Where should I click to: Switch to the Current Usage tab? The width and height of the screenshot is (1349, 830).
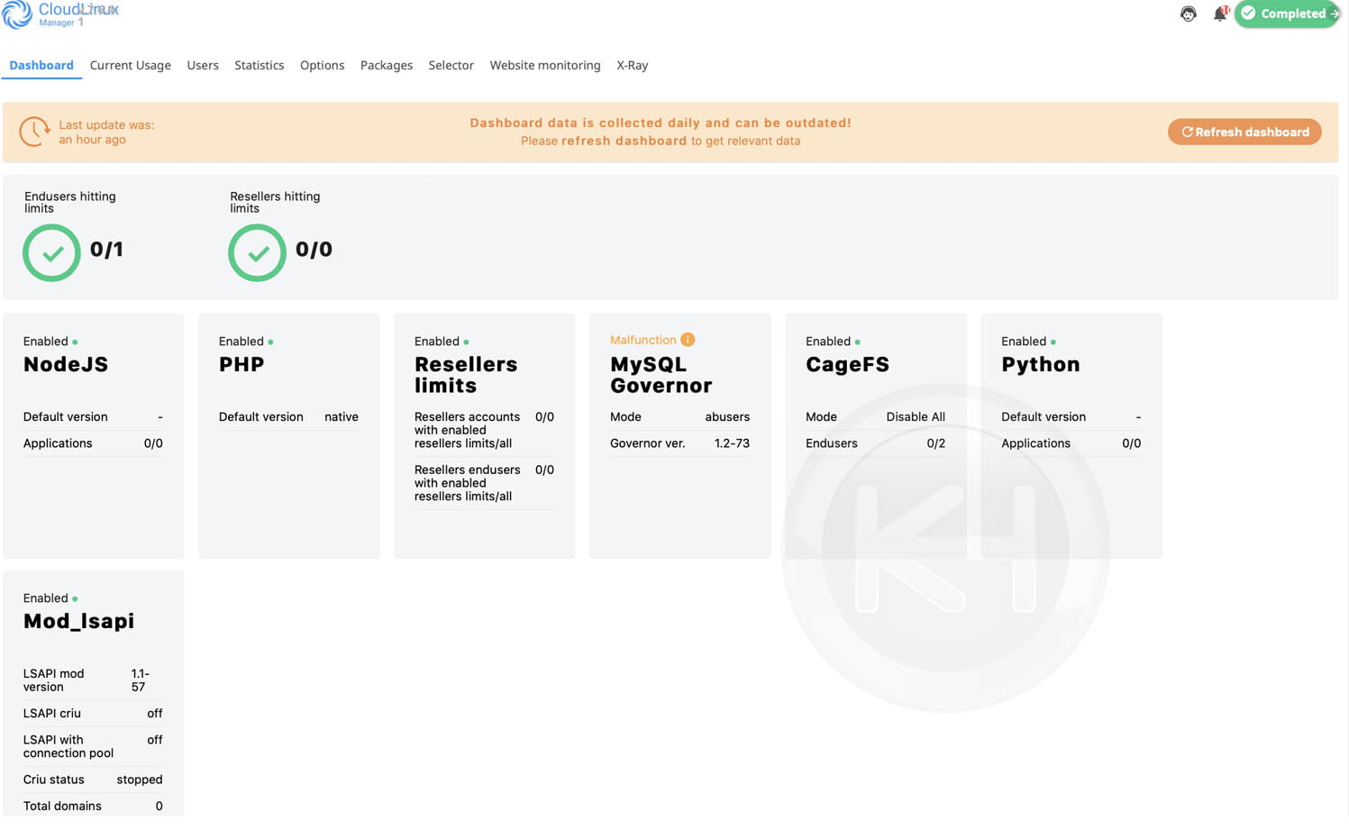coord(130,65)
